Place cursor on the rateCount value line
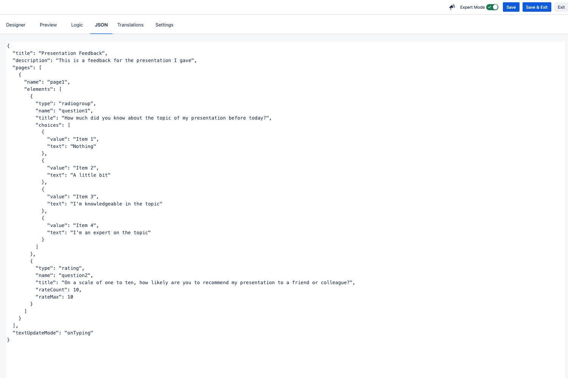Screen dimensions: 568x378 [x=58, y=290]
